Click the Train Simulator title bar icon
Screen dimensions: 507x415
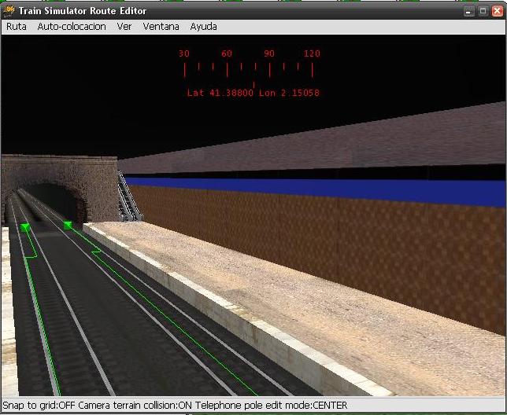(10, 10)
